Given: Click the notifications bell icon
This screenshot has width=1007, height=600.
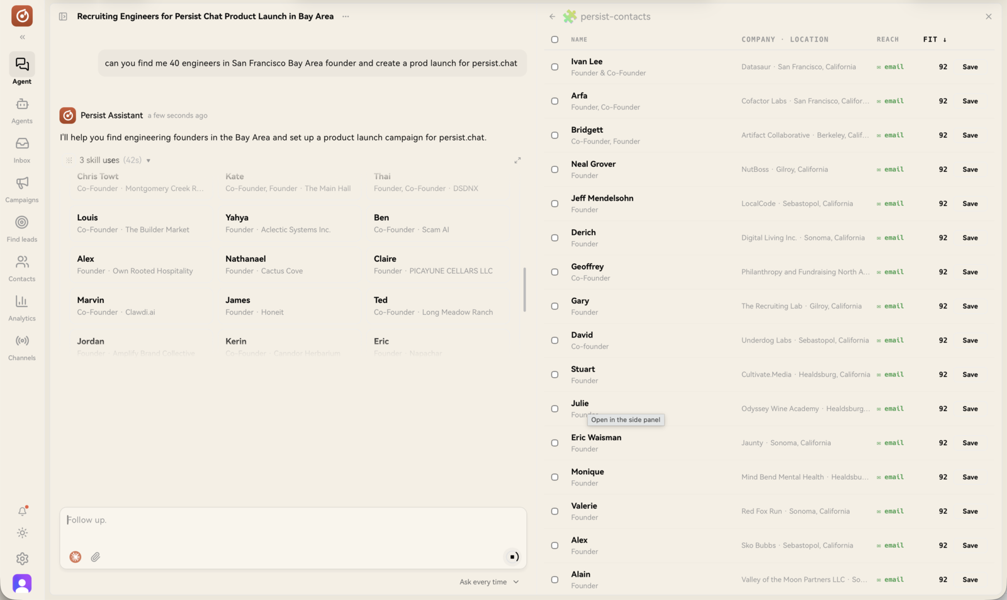Looking at the screenshot, I should (x=22, y=511).
